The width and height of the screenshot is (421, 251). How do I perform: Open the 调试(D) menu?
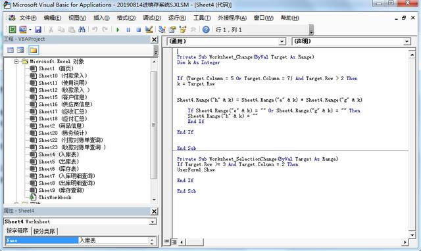(x=152, y=18)
